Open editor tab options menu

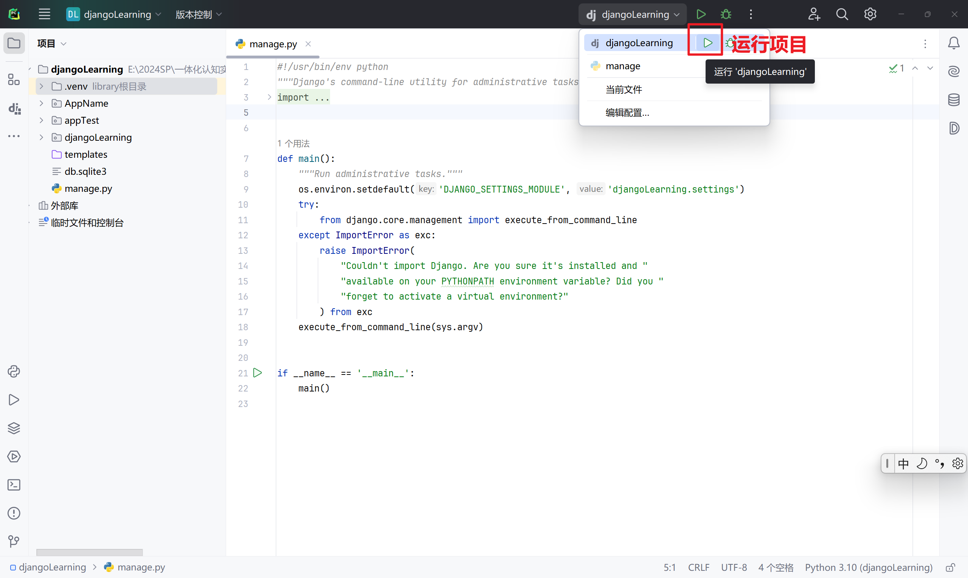tap(925, 44)
